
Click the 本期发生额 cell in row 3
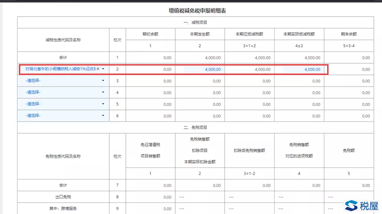(200, 81)
